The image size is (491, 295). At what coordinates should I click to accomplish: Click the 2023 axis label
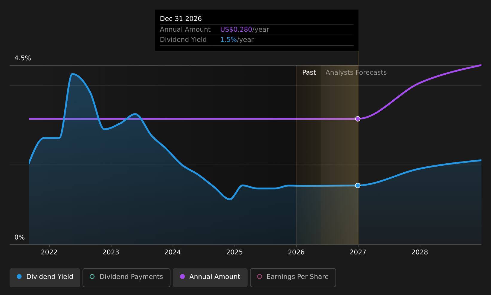click(111, 252)
